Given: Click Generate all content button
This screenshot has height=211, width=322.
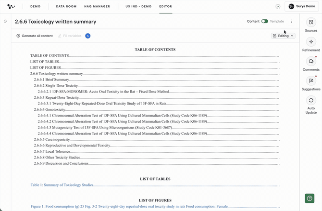Looking at the screenshot, I should click(35, 36).
